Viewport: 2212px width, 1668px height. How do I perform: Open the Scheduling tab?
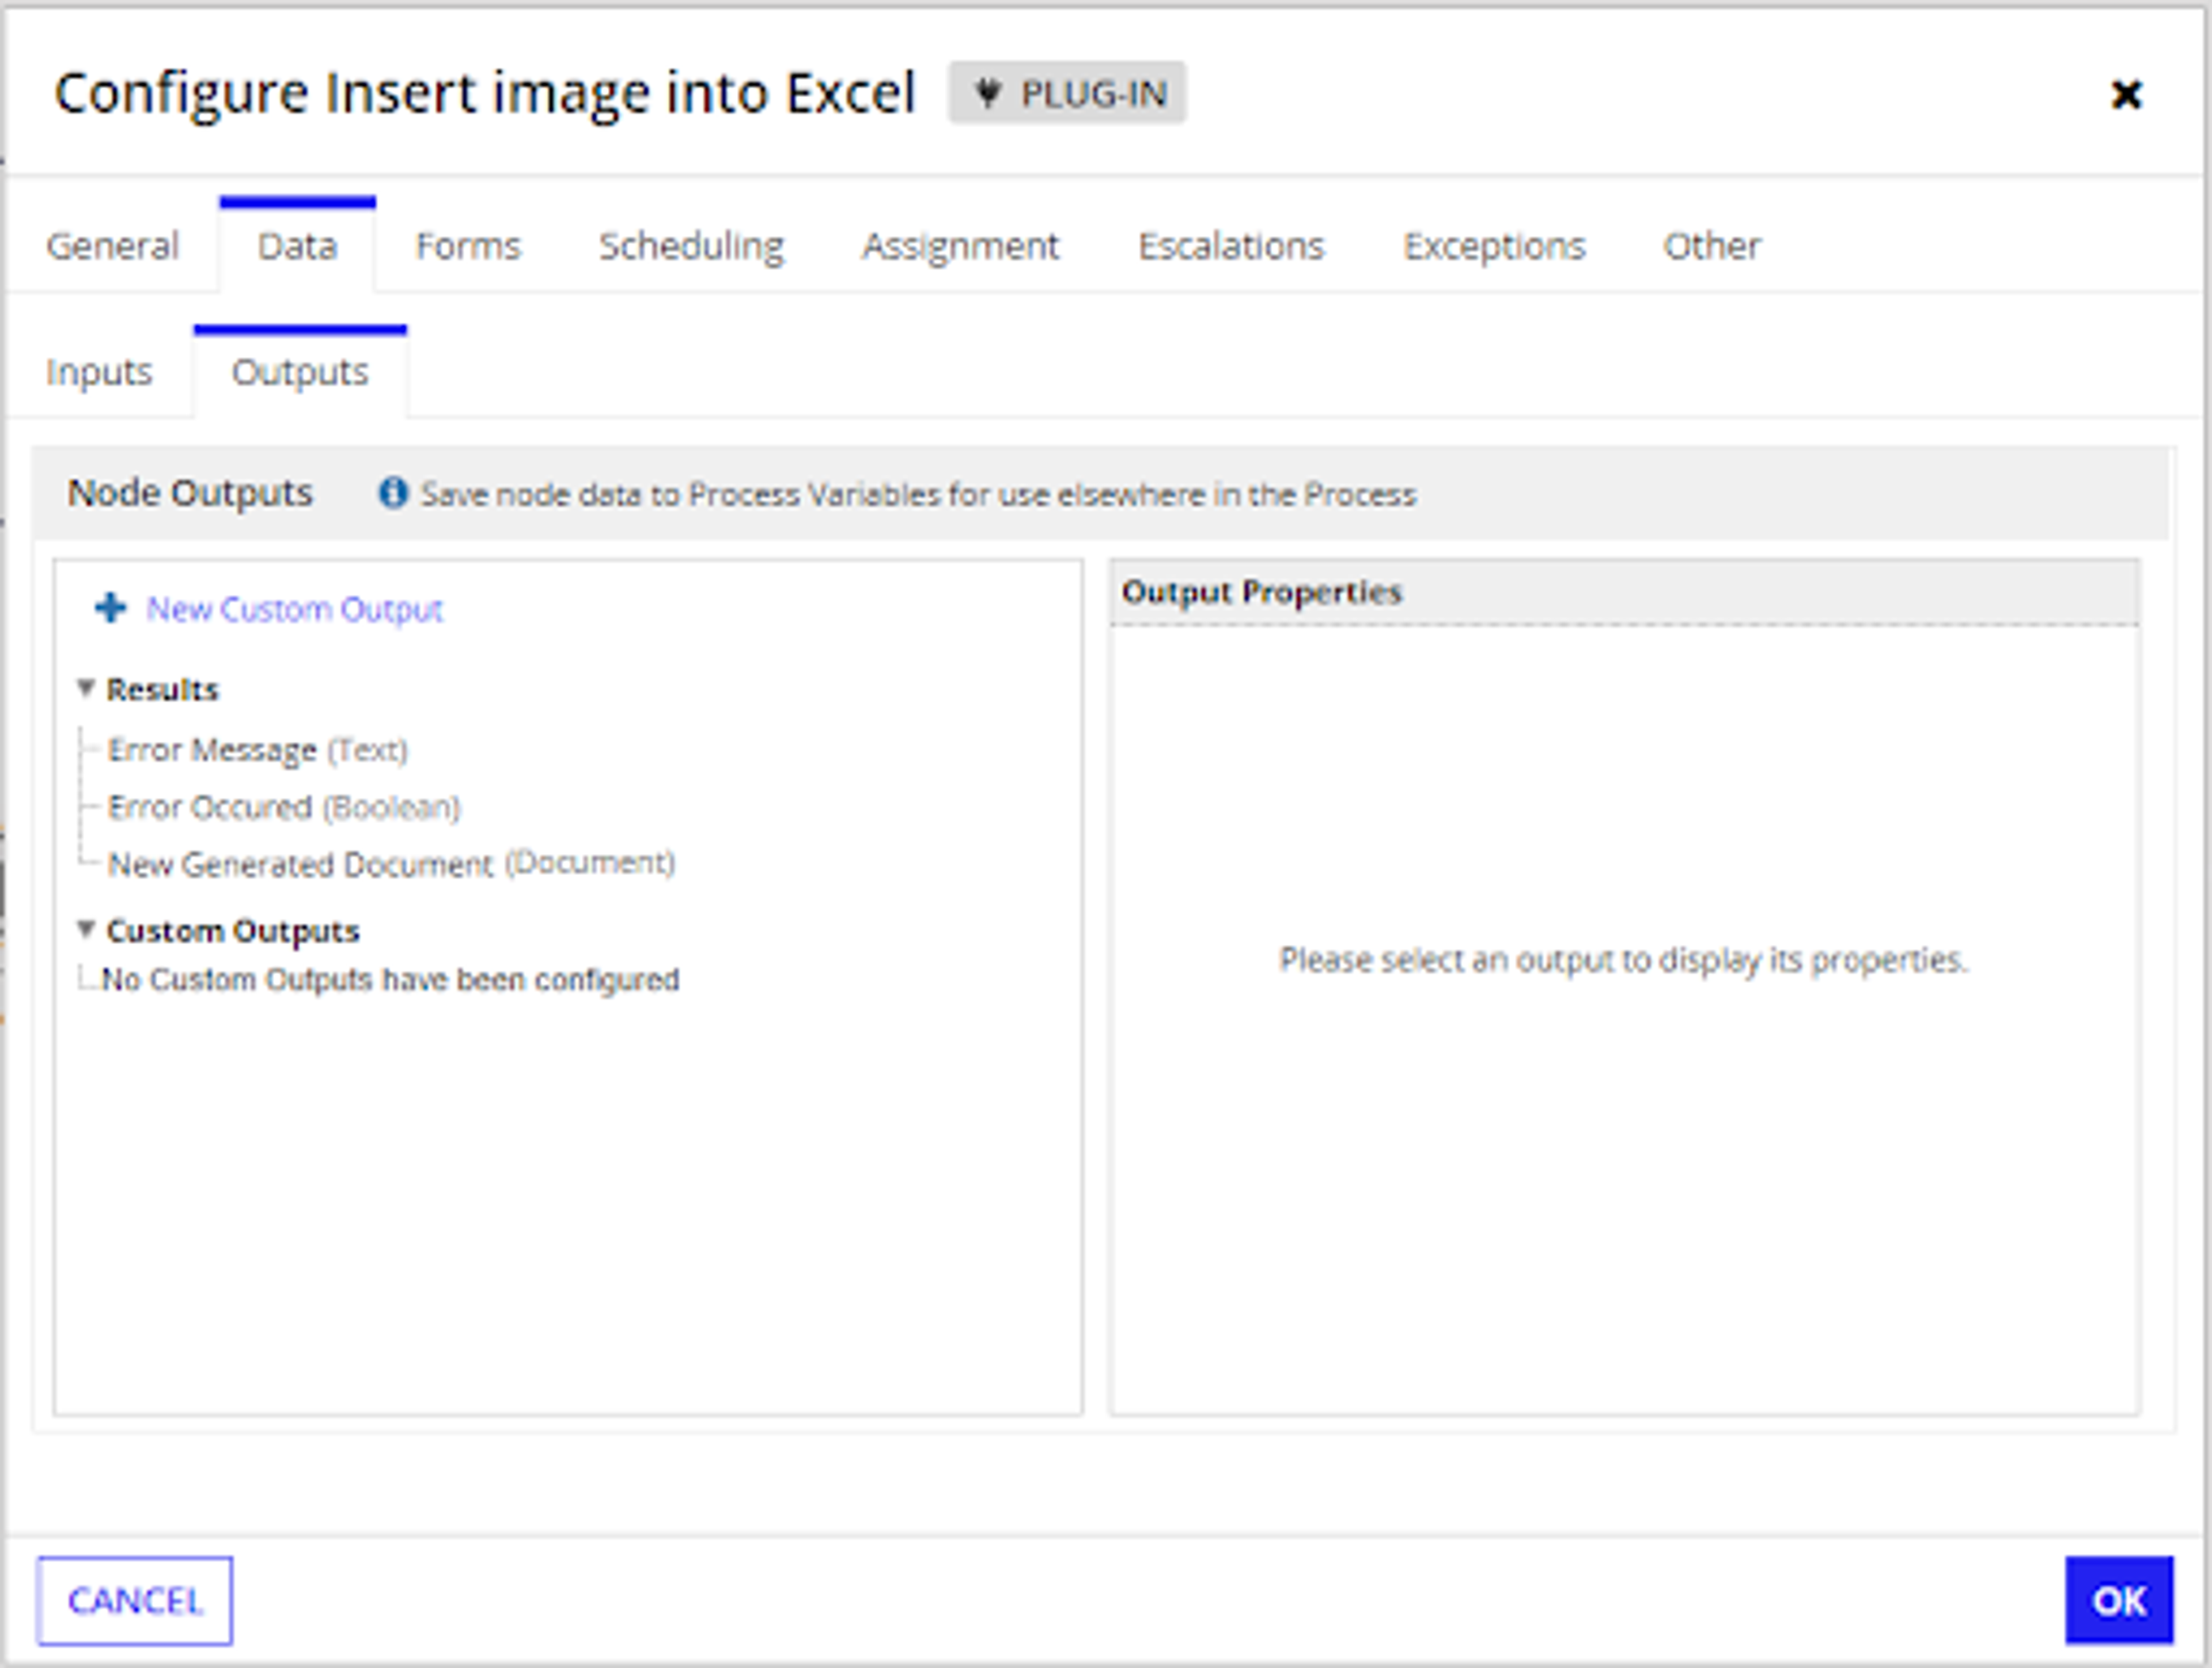click(691, 246)
